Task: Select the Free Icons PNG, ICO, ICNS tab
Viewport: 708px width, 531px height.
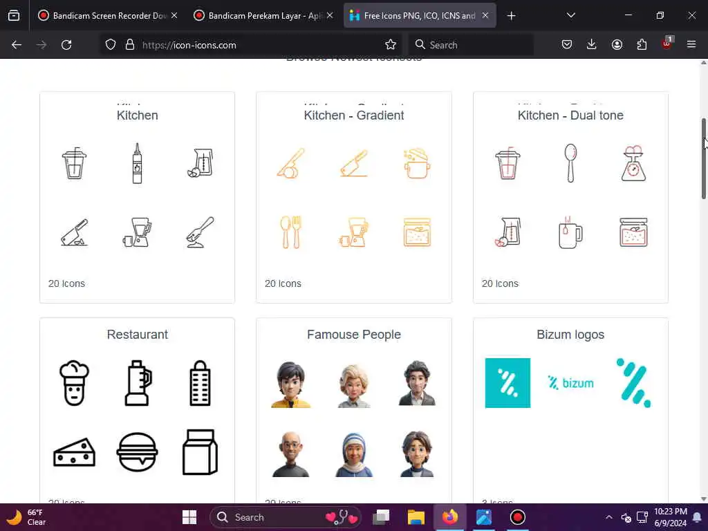Action: (x=420, y=16)
